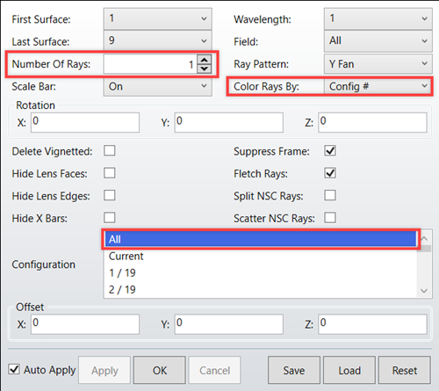Click configuration list scroll up arrow
This screenshot has width=439, height=391.
coord(424,239)
